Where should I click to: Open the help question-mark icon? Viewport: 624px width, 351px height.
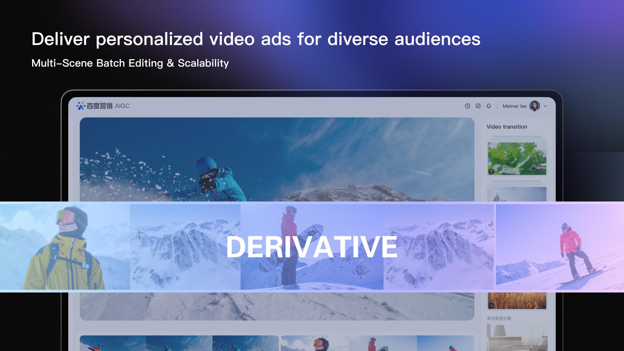(467, 106)
